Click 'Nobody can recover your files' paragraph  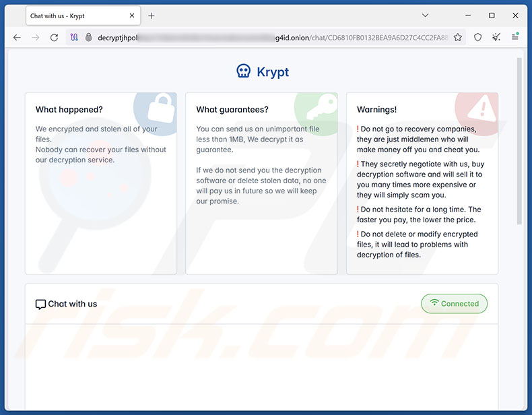101,155
